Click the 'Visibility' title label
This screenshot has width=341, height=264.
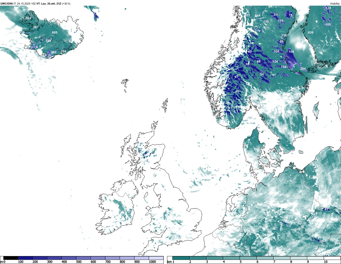point(335,4)
